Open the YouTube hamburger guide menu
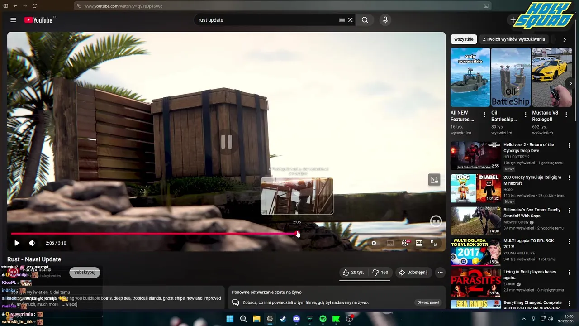The image size is (579, 326). click(x=13, y=20)
